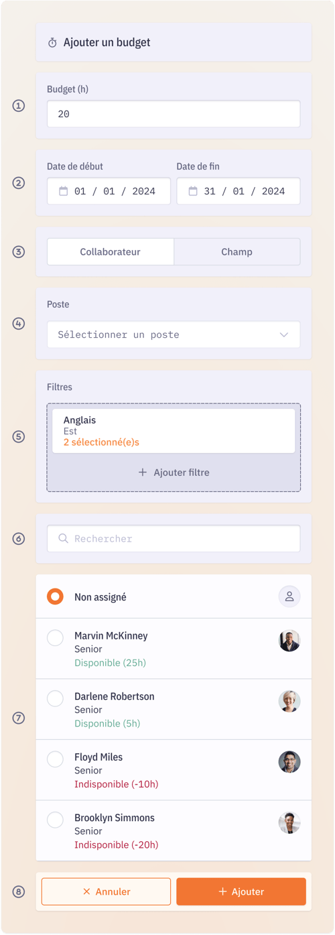335x935 pixels.
Task: Click the plus icon next to Ajouter filtre
Action: (x=142, y=473)
